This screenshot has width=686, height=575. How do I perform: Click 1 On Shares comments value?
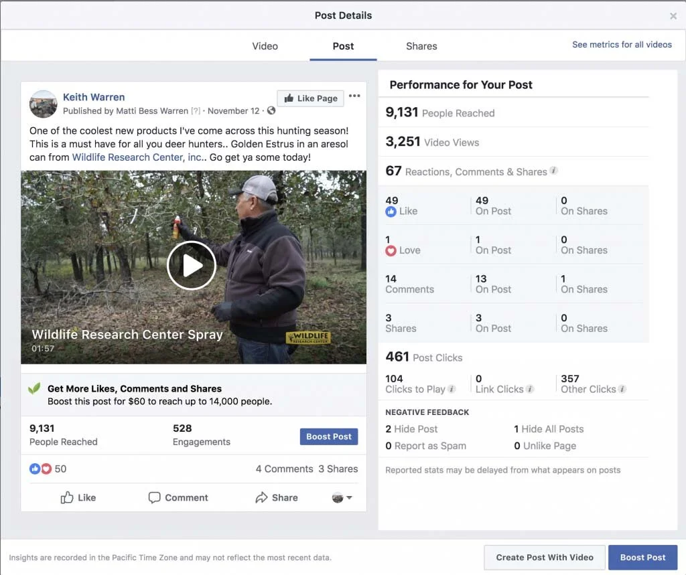(584, 284)
